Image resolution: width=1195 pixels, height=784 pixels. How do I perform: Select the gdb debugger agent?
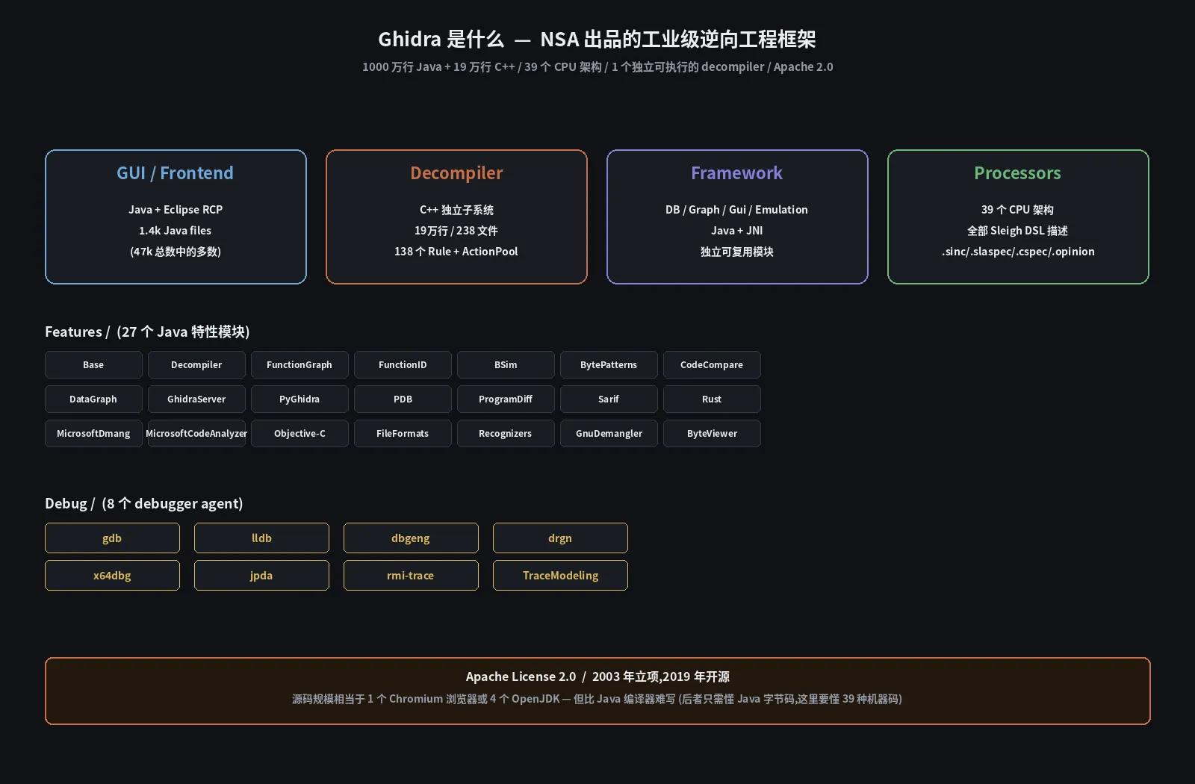112,538
